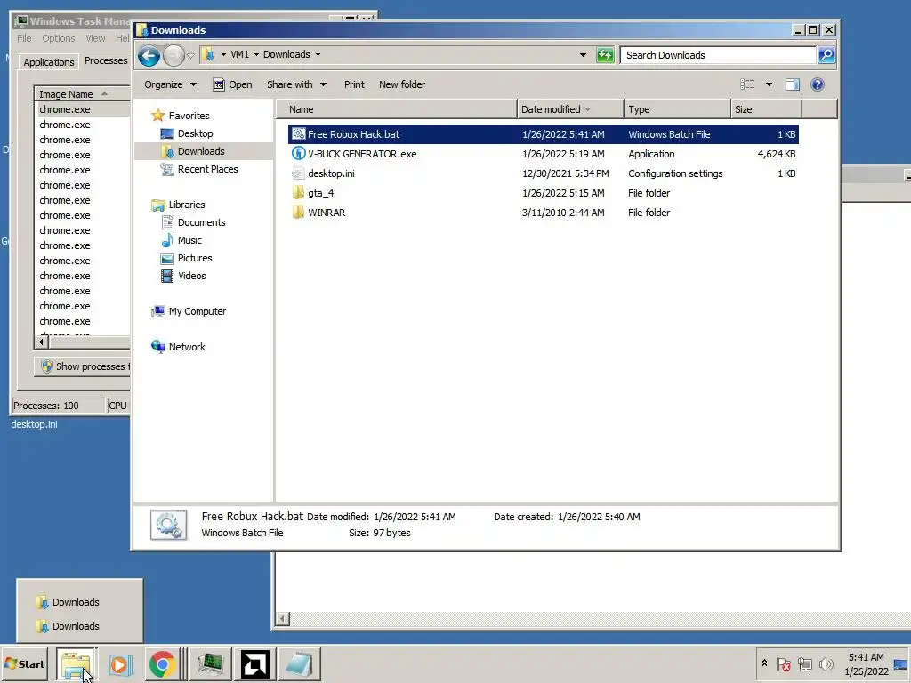Open Pictures library in sidebar
Viewport: 911px width, 683px height.
(195, 258)
